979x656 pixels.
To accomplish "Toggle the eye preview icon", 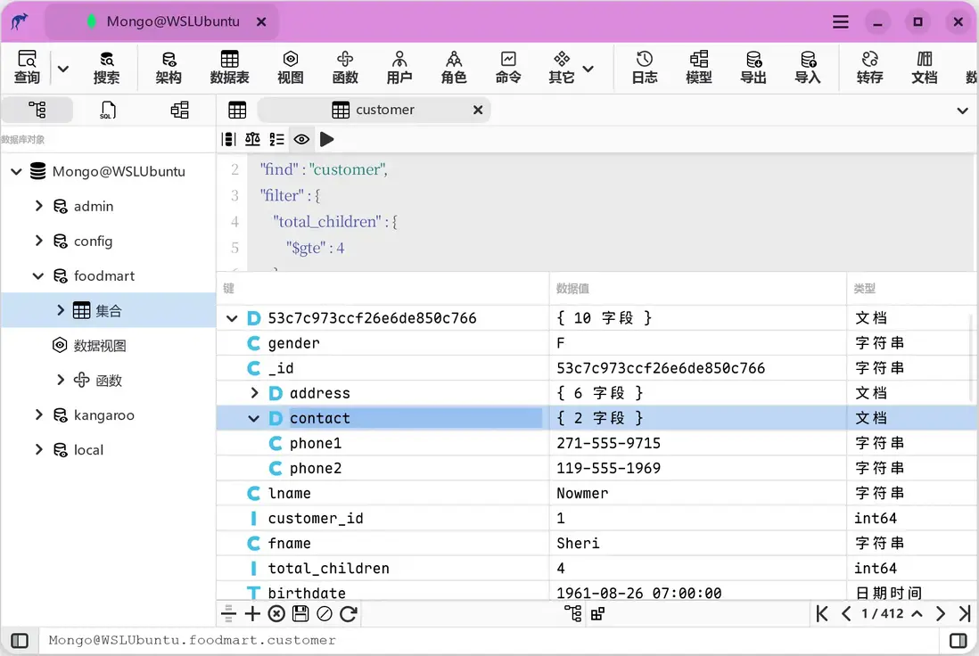I will 301,139.
